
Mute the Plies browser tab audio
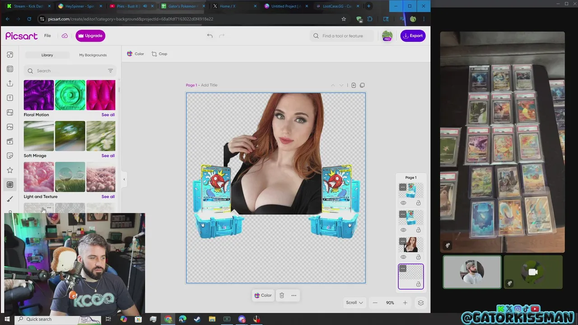pyautogui.click(x=145, y=6)
